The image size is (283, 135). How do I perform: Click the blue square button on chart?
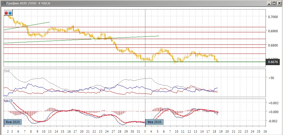tap(10, 13)
